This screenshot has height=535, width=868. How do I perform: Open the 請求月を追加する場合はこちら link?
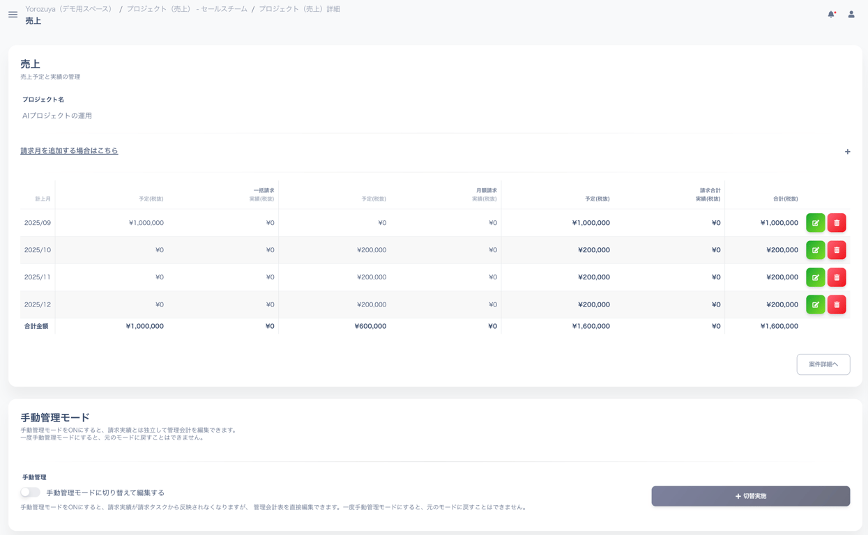coord(70,150)
